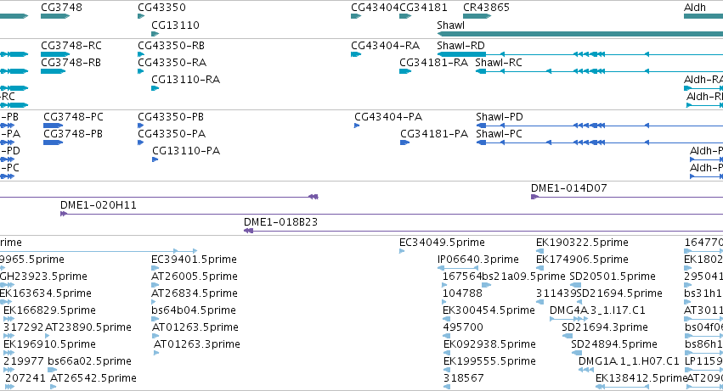Screen dimensions: 723x391
Task: Click EST GH23923.5prime
Action: pos(43,276)
